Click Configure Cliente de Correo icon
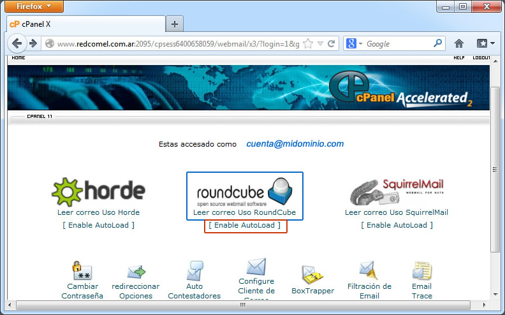Viewport: 505px width, 315px height. coord(256,266)
